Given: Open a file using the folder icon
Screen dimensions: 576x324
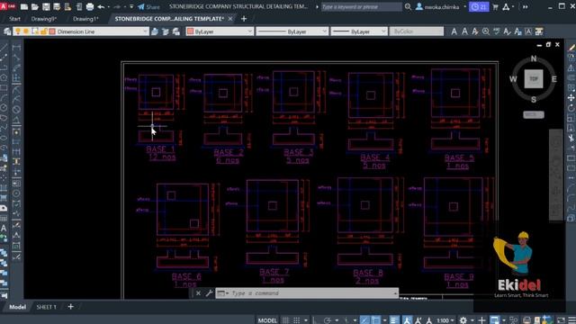Looking at the screenshot, I should coord(35,6).
